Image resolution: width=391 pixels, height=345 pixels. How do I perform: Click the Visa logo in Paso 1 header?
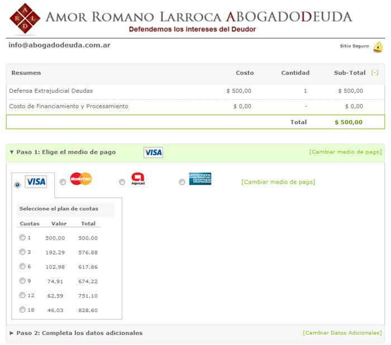point(153,152)
